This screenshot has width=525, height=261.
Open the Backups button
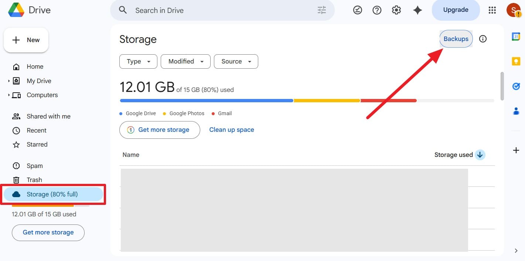(456, 39)
